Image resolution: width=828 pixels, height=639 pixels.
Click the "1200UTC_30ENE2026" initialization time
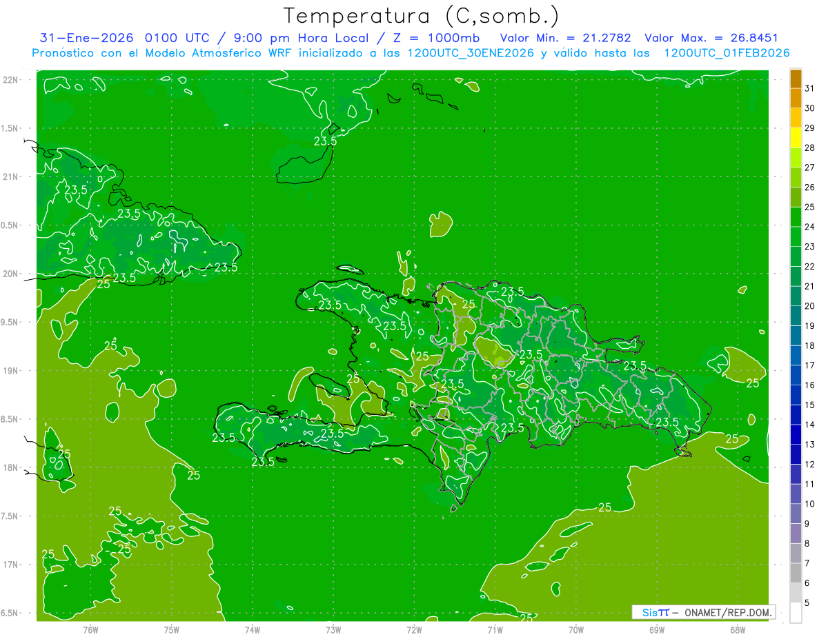[x=471, y=53]
